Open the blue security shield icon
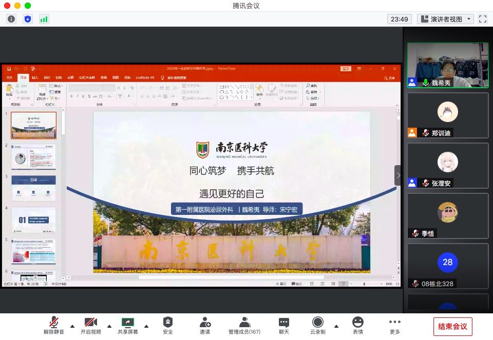Viewport: 493px width, 340px height. [x=28, y=19]
